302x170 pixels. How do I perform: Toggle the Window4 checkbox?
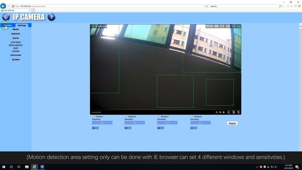pos(192,117)
